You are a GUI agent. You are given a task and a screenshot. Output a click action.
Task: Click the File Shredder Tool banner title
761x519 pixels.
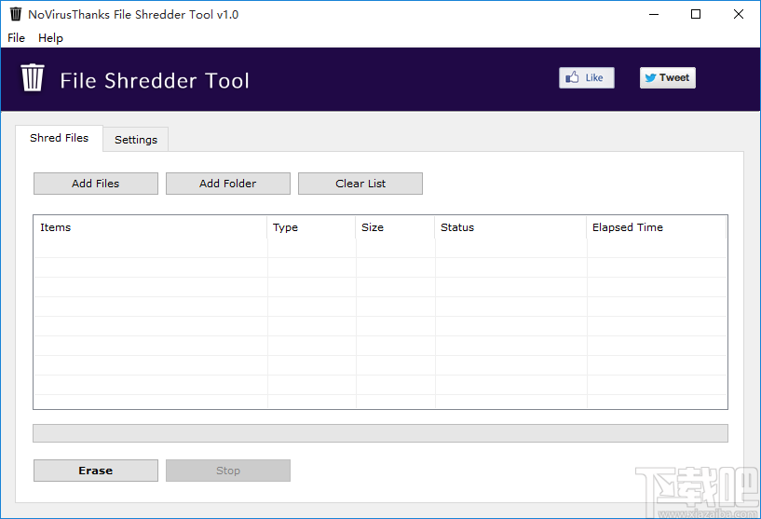(155, 80)
